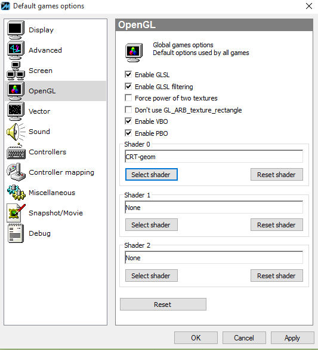Uncheck Enable VBO option

(x=128, y=121)
